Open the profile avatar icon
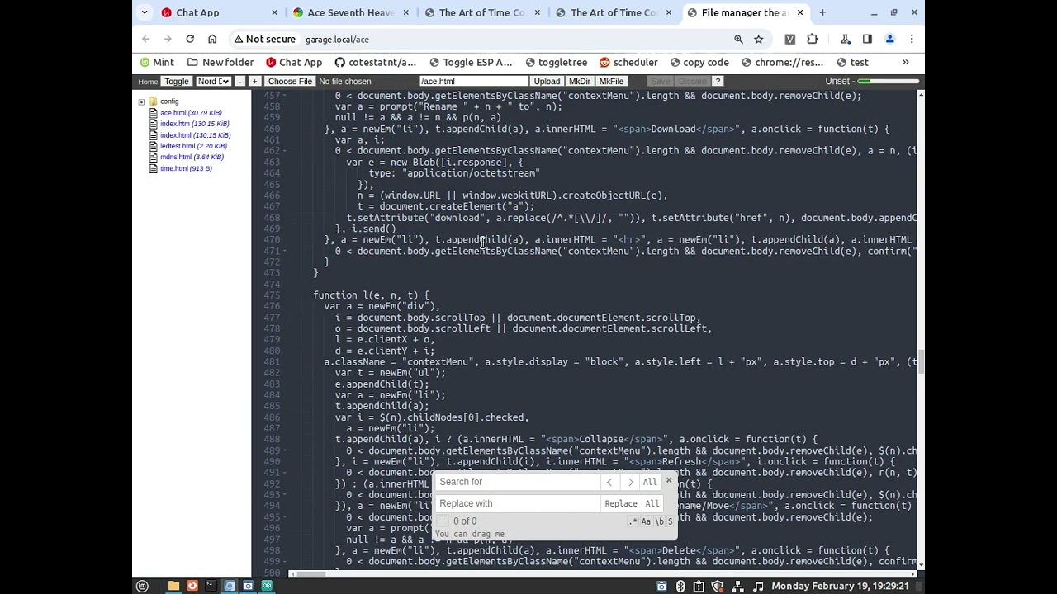1057x594 pixels. click(x=889, y=39)
